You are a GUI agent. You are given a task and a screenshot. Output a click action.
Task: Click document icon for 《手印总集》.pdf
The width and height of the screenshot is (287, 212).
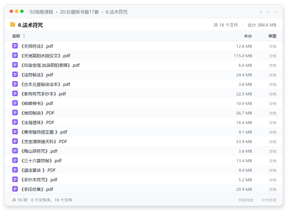coord(15,189)
